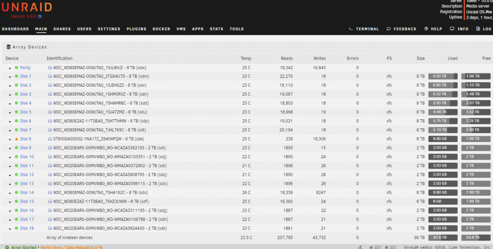Switch to the Plugins tab

(x=137, y=29)
